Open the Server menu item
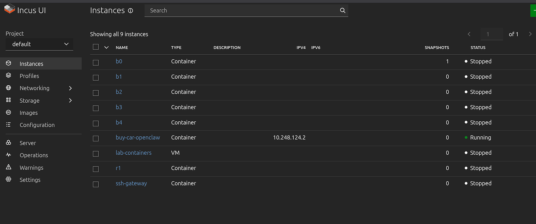This screenshot has height=224, width=536. pyautogui.click(x=28, y=143)
